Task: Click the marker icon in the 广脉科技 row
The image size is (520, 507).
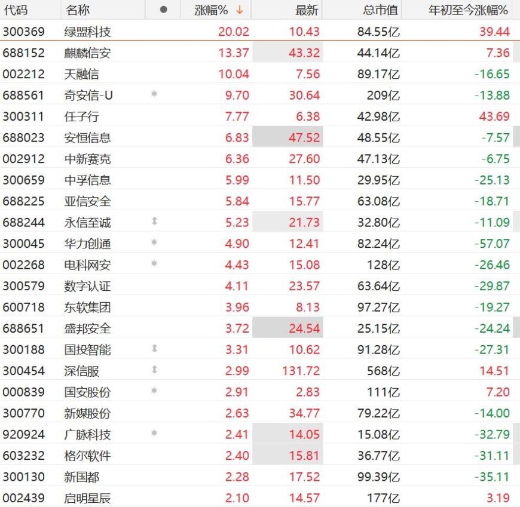Action: [154, 434]
